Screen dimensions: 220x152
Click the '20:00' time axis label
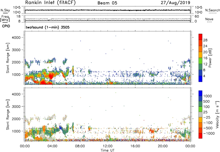[x=163, y=146]
